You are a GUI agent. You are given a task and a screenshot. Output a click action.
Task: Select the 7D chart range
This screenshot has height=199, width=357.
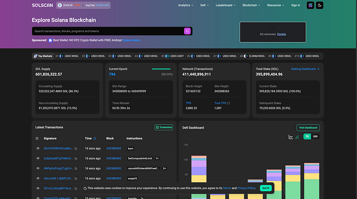[x=307, y=136]
